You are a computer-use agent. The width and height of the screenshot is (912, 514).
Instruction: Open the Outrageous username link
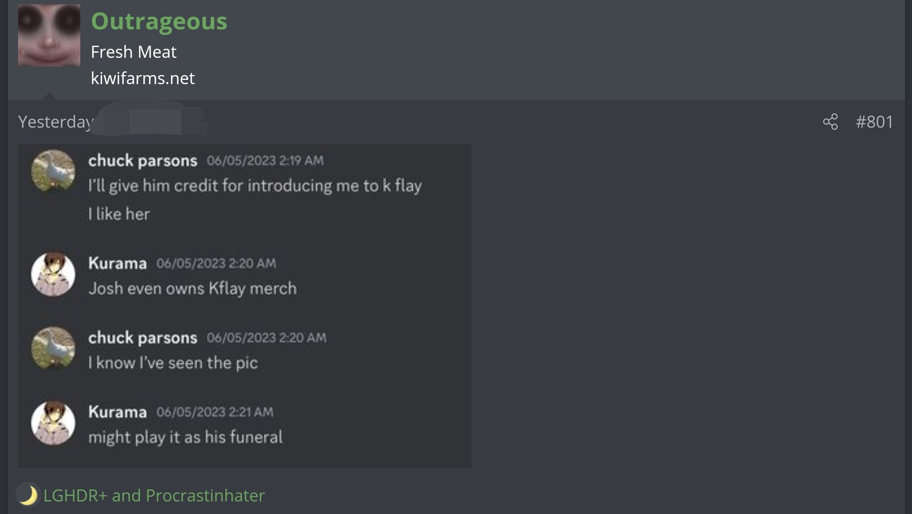pos(159,21)
